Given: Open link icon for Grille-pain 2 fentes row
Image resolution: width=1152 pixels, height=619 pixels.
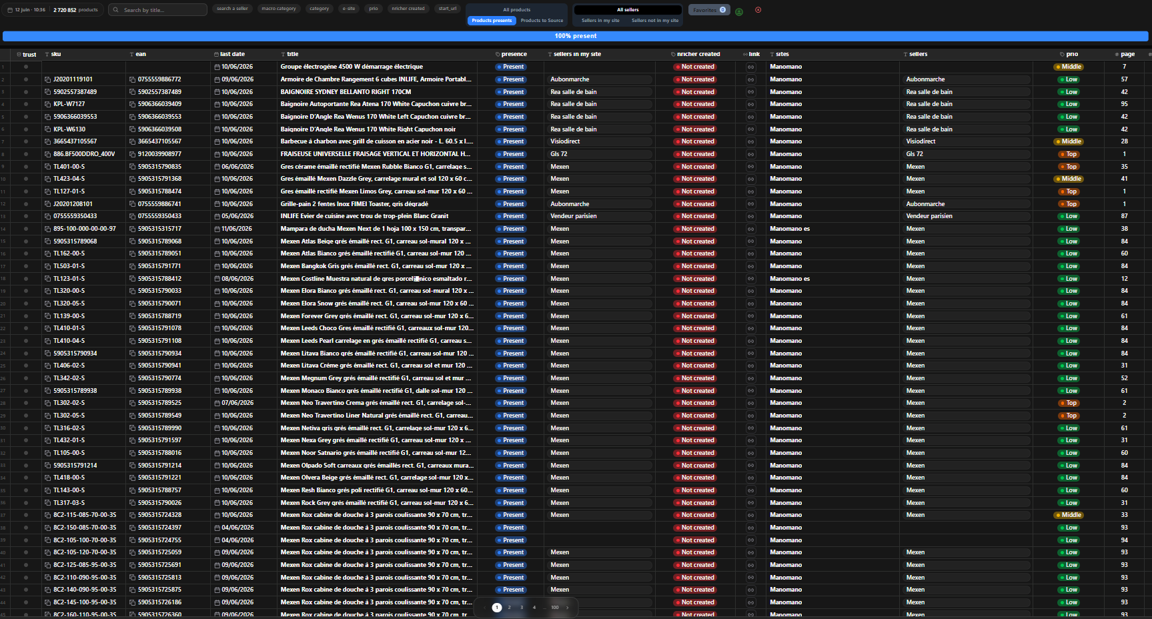Looking at the screenshot, I should click(750, 204).
